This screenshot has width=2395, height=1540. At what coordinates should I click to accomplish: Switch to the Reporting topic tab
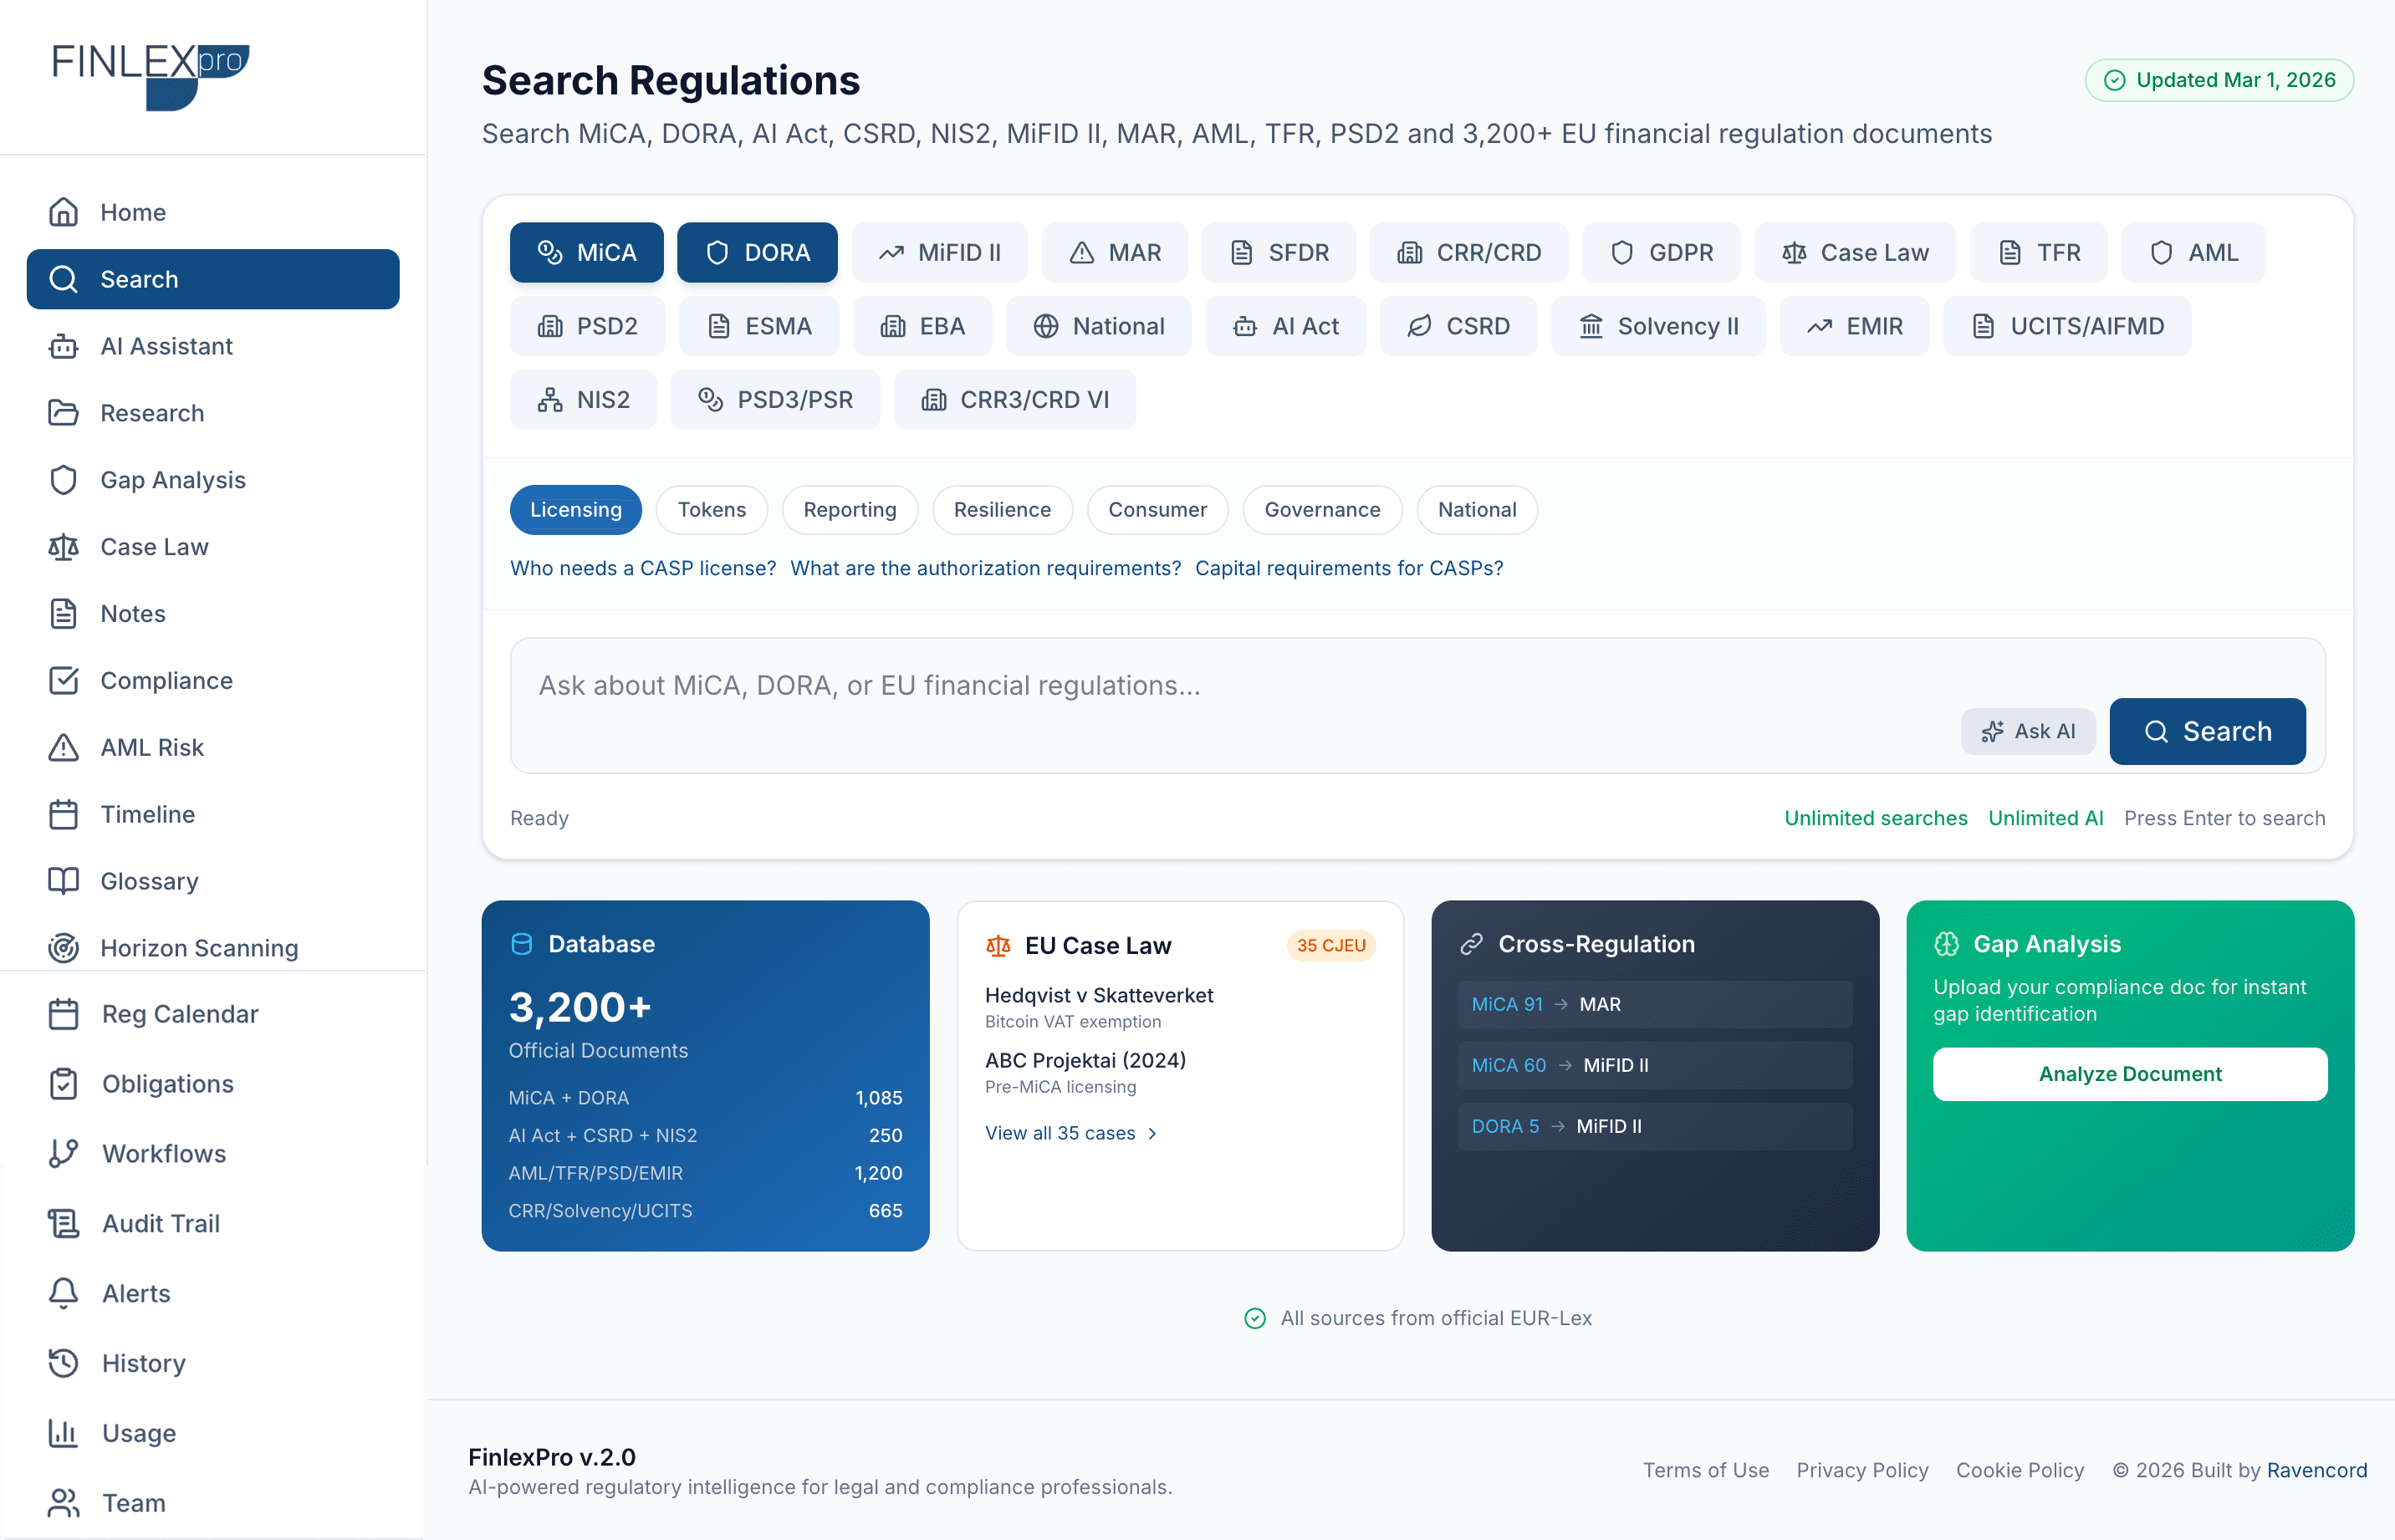pos(849,509)
